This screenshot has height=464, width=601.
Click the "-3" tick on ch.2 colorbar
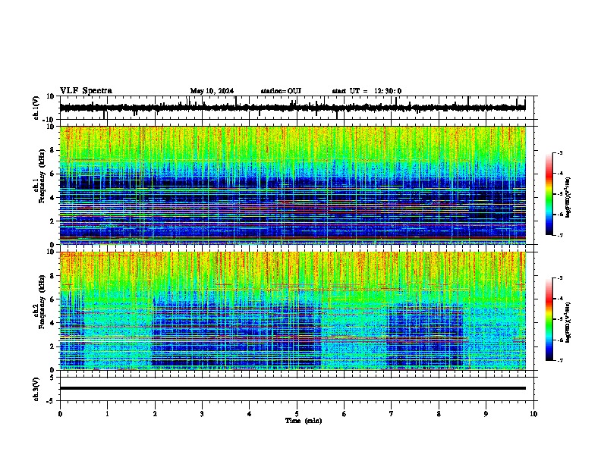click(x=560, y=278)
